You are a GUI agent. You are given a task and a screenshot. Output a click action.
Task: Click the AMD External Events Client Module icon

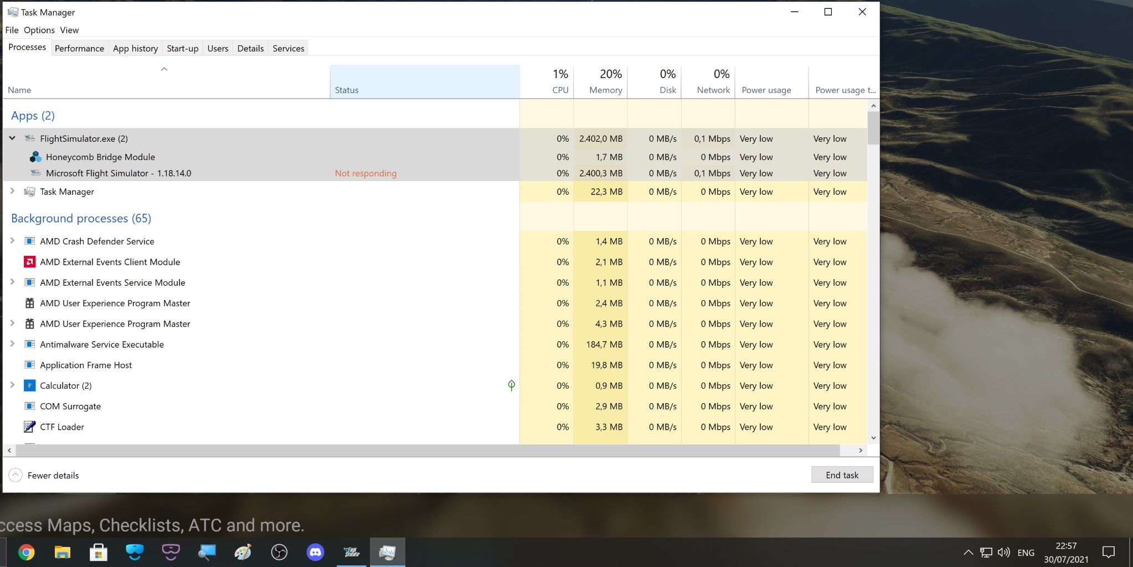(30, 262)
